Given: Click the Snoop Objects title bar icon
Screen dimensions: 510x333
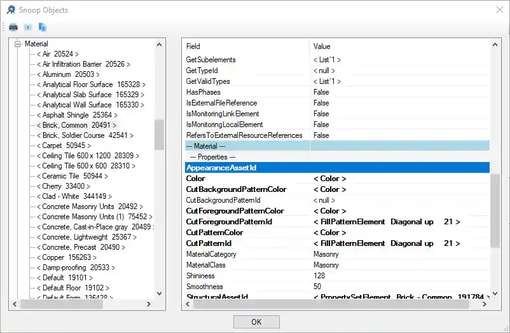Looking at the screenshot, I should (11, 10).
